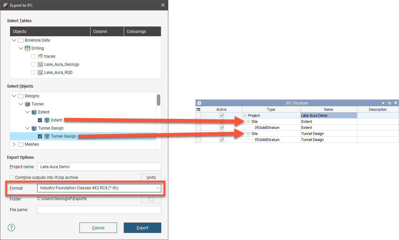Image resolution: width=399 pixels, height=240 pixels.
Task: Toggle Active checkbox for Project row
Action: coord(222,115)
